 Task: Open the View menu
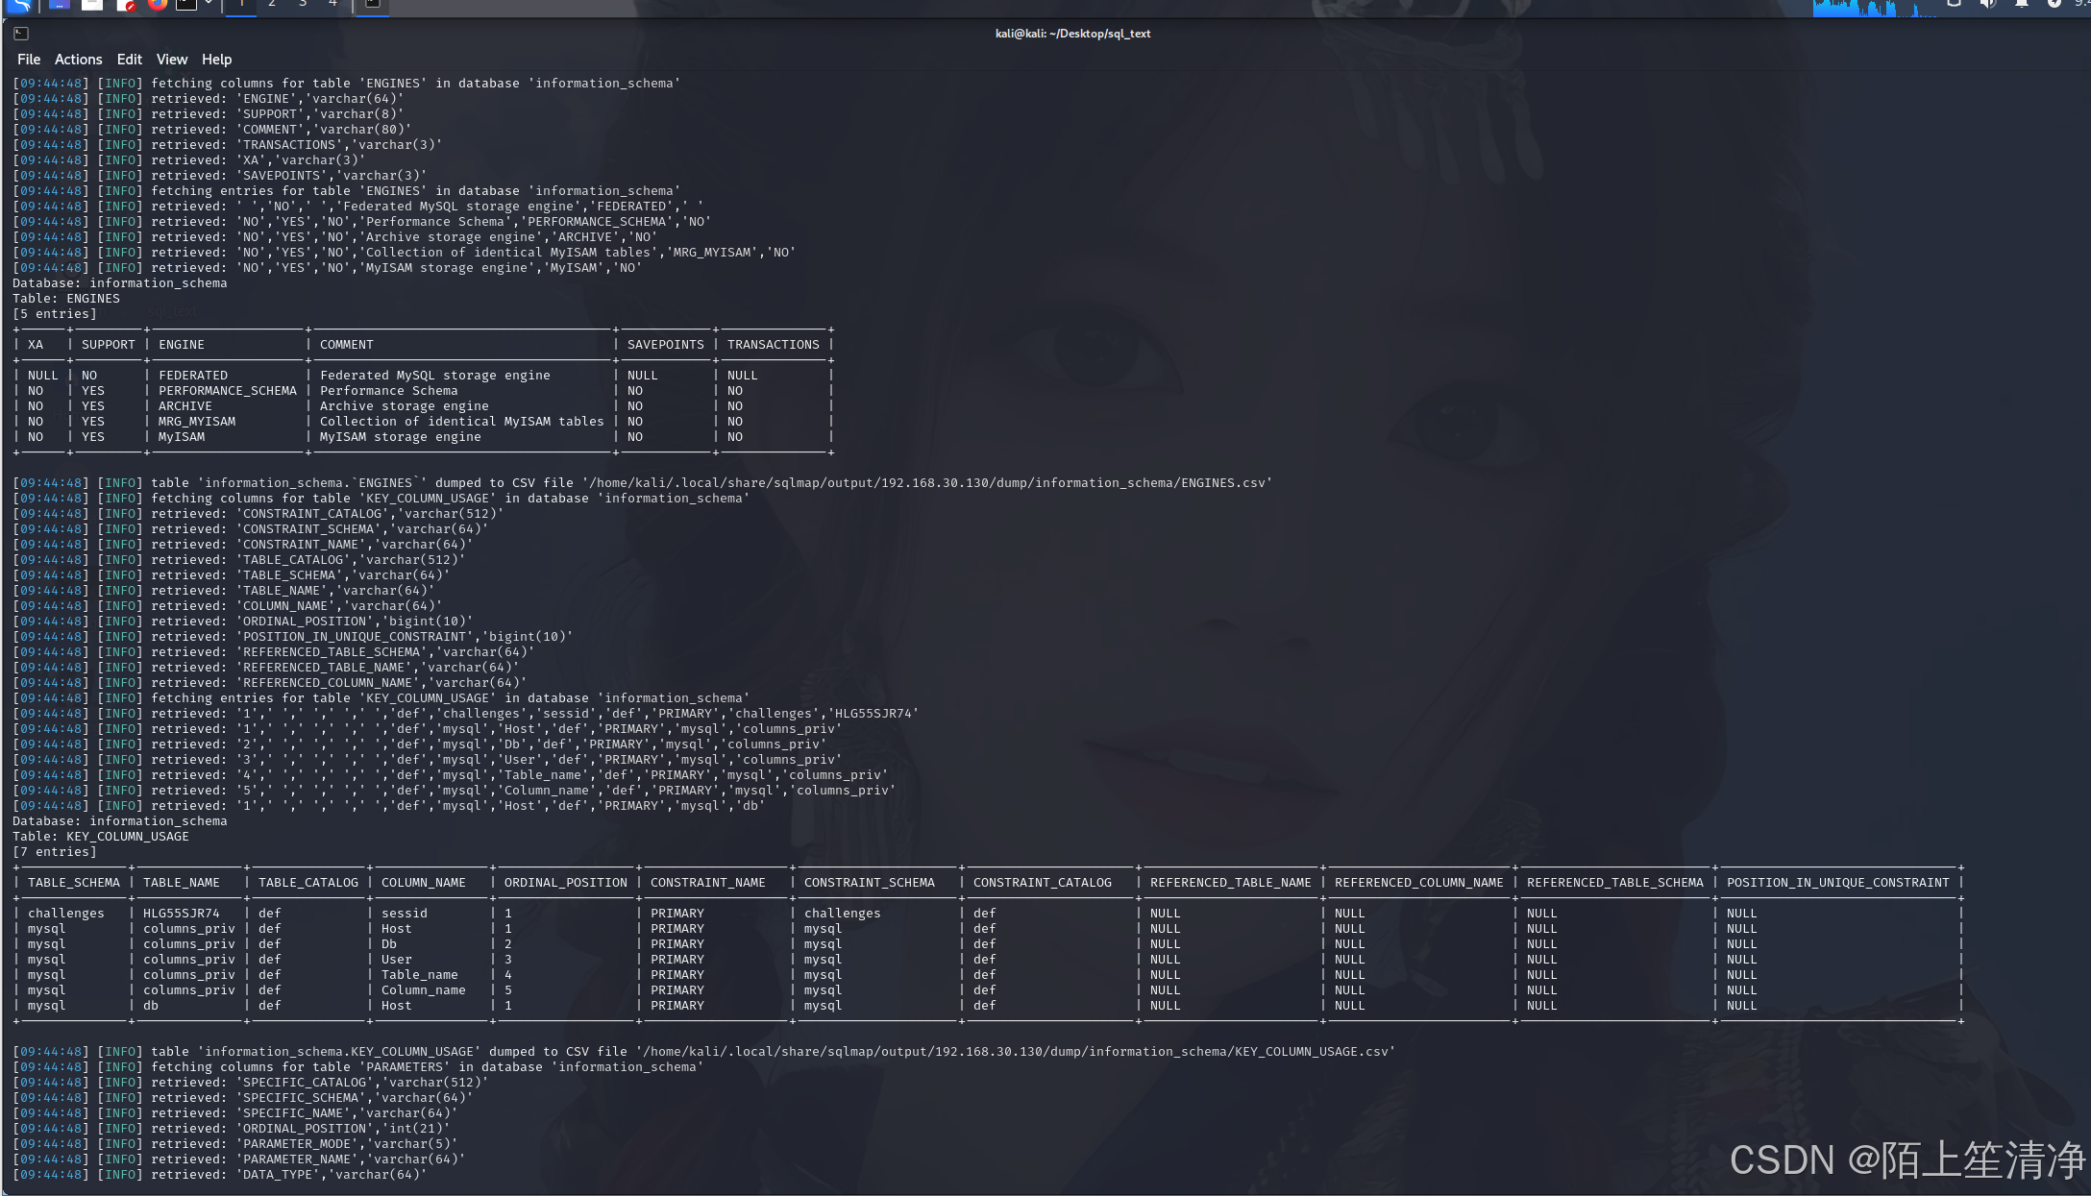[x=172, y=60]
